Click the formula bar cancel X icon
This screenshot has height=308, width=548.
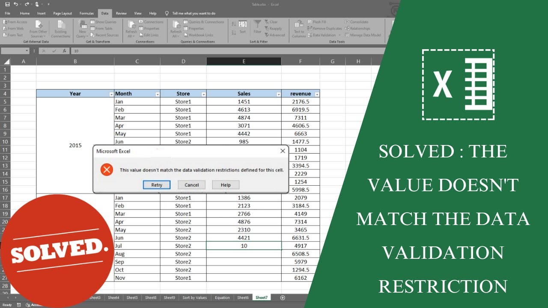pyautogui.click(x=44, y=51)
